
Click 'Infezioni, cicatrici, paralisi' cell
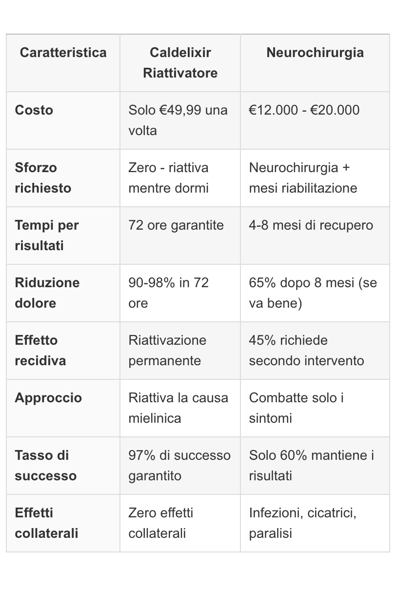tap(302, 523)
